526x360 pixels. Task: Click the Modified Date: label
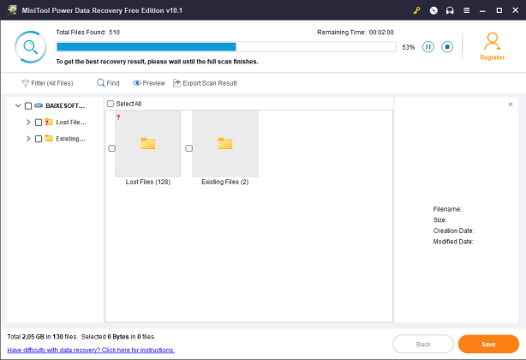453,242
